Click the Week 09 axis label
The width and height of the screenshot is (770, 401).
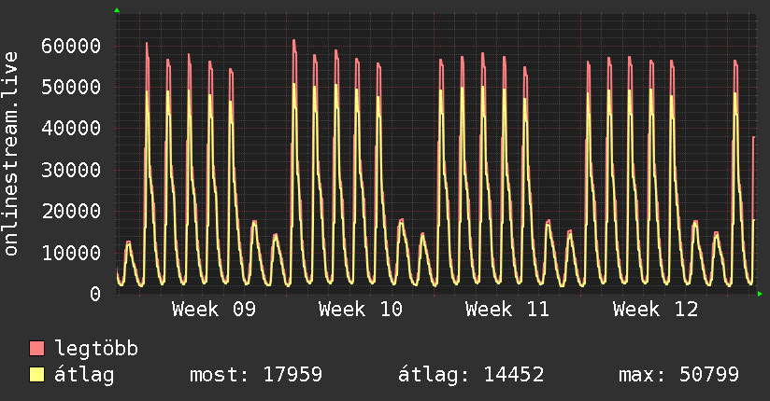[x=214, y=310]
